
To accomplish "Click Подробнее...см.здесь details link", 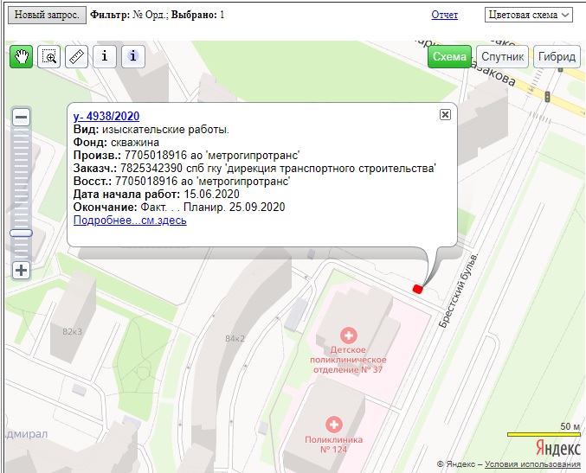I will coord(130,221).
